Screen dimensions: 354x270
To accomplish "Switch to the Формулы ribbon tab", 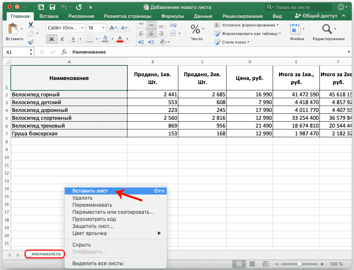I will (173, 16).
